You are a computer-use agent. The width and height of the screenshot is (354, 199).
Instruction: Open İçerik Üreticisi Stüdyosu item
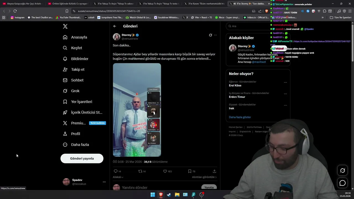coord(82,112)
